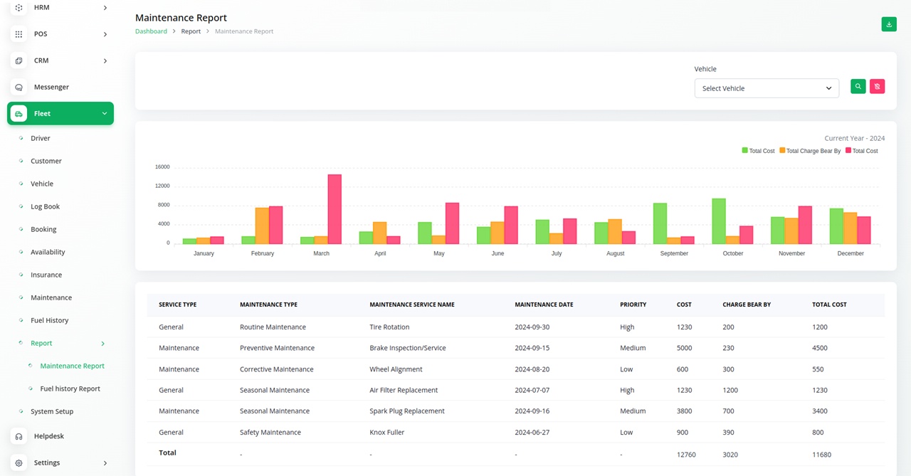Apply the vehicle filter with search icon
The width and height of the screenshot is (911, 476).
(858, 86)
